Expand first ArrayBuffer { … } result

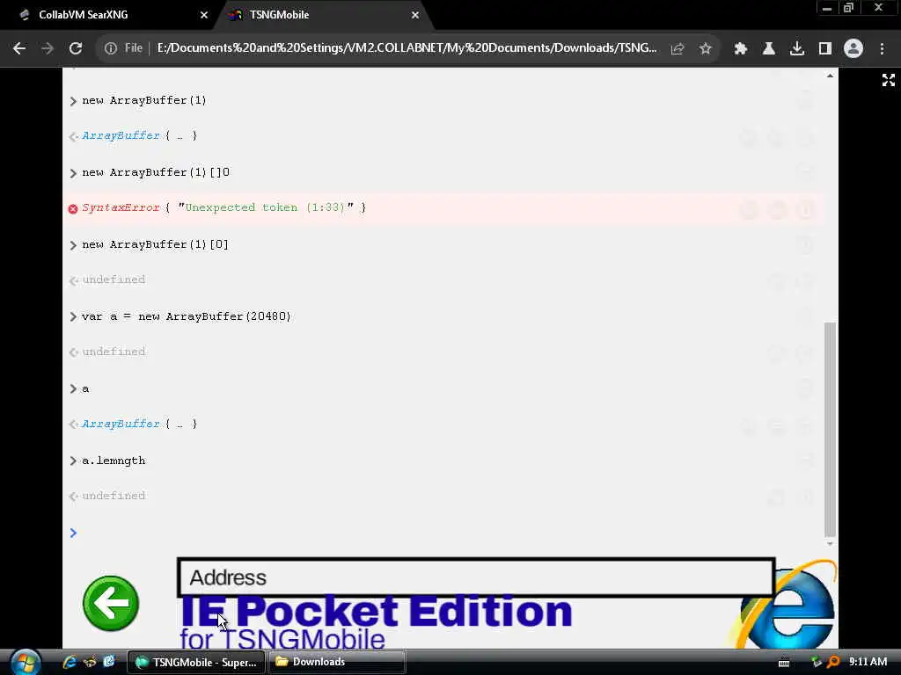139,136
